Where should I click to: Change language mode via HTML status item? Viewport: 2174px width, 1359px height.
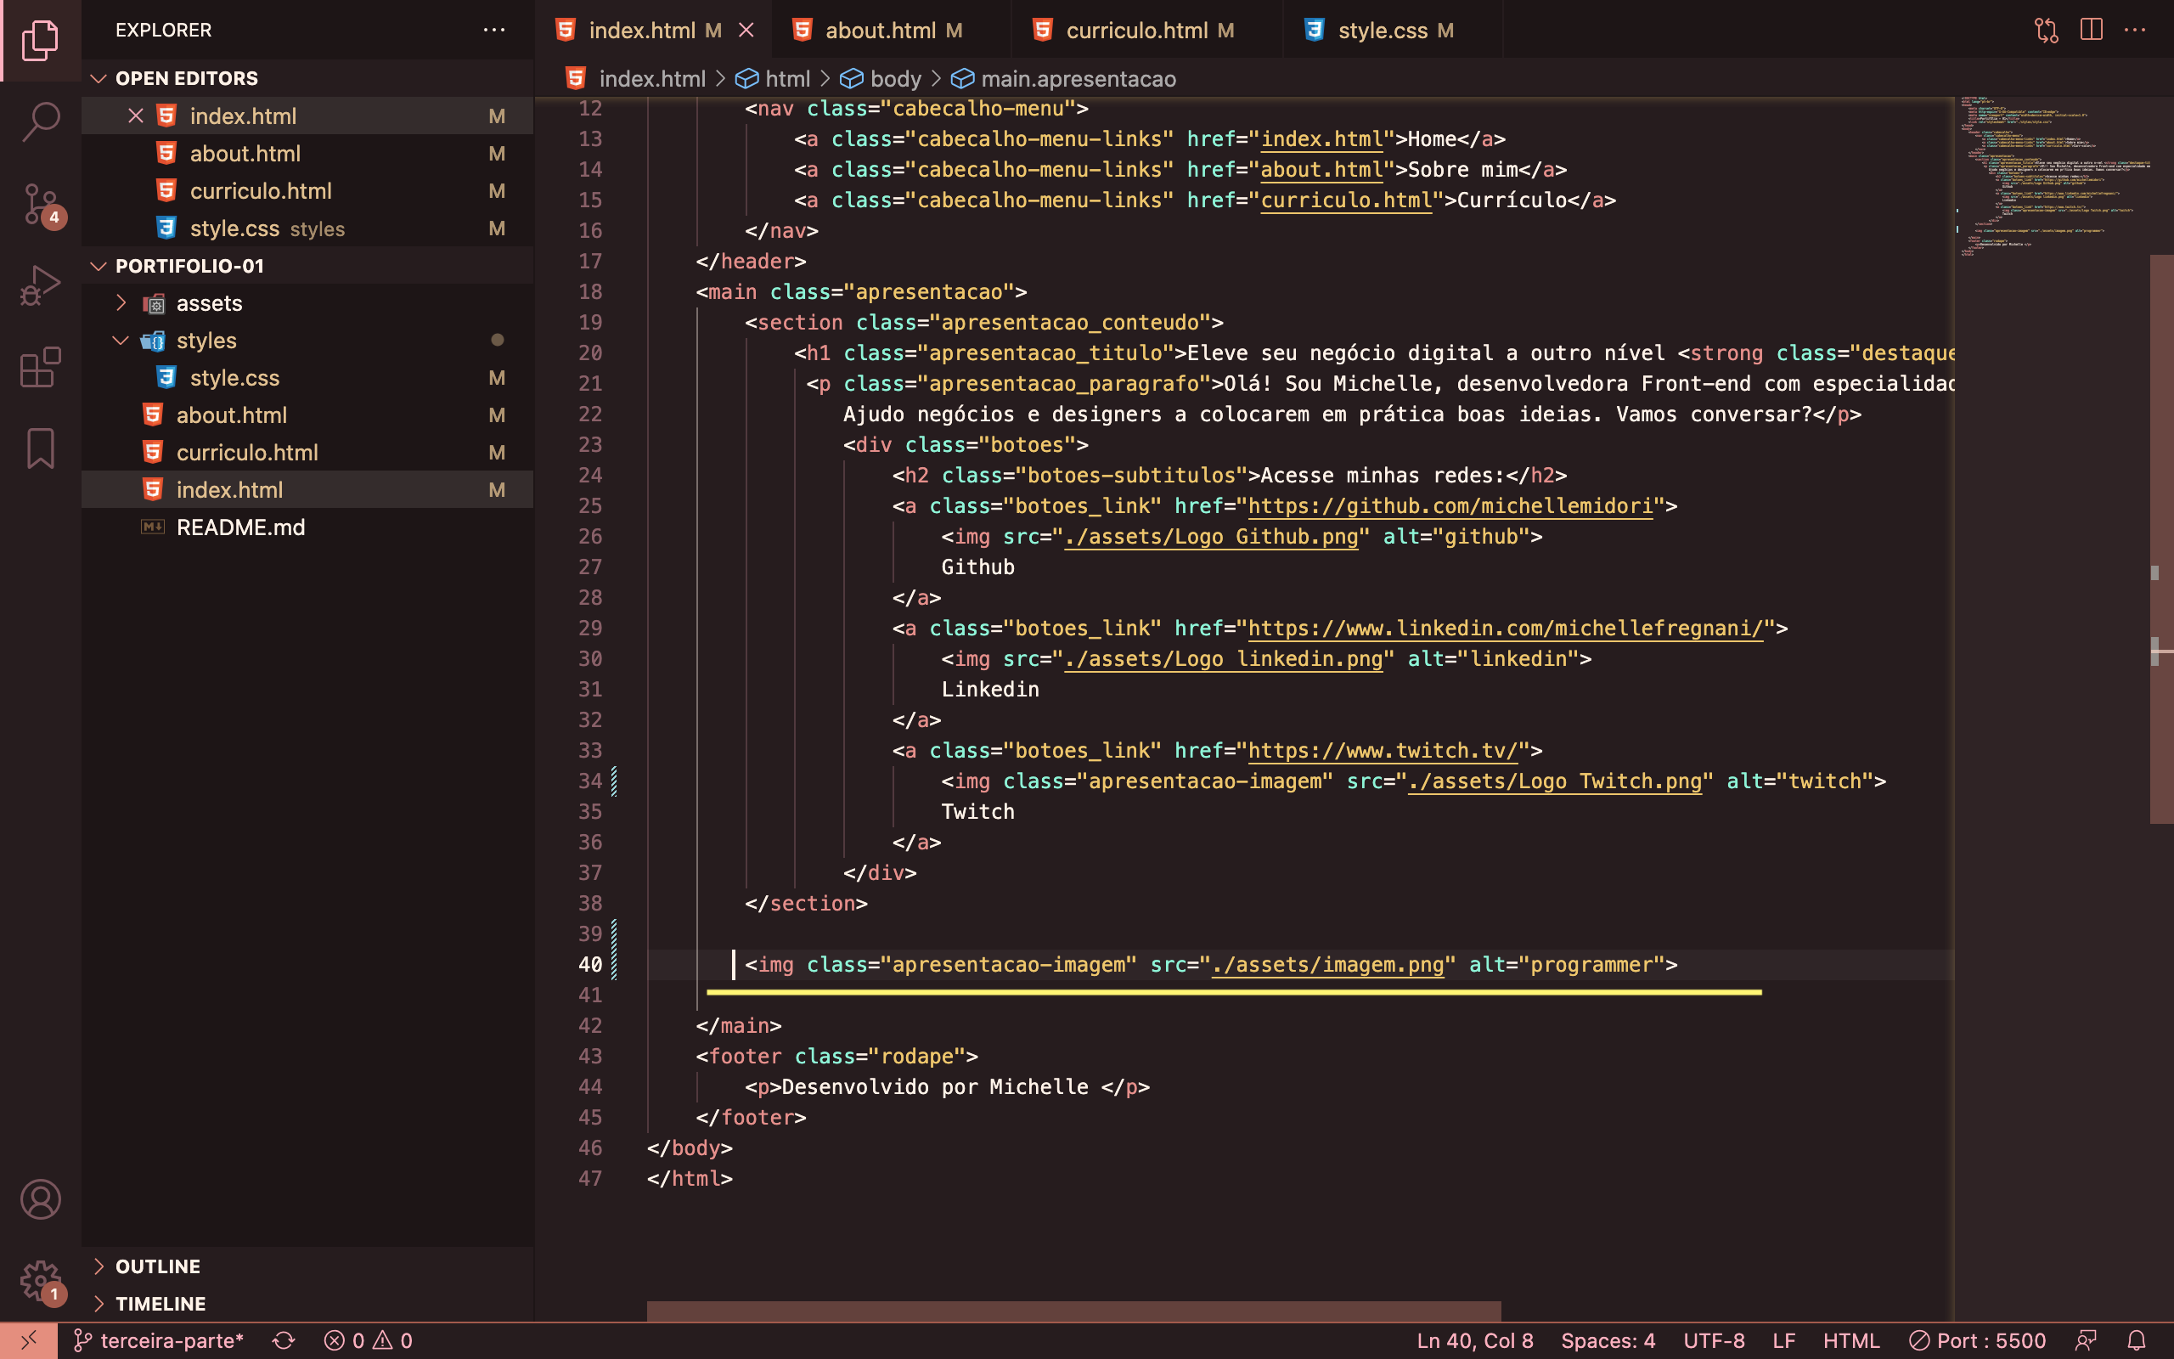1850,1340
